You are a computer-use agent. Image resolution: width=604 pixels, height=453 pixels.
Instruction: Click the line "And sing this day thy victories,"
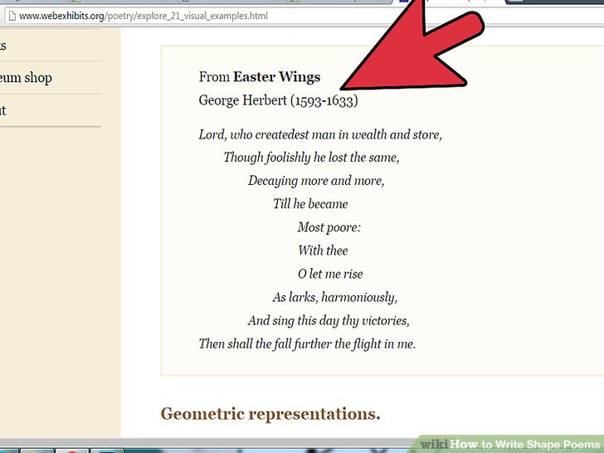[329, 320]
